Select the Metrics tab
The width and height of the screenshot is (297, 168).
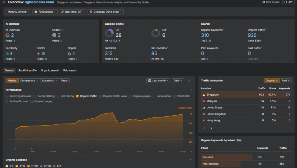(12, 80)
